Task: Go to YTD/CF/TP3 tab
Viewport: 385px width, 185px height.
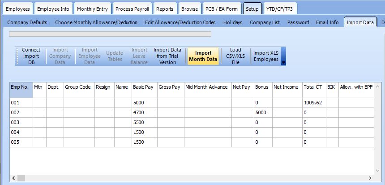Action: [277, 9]
